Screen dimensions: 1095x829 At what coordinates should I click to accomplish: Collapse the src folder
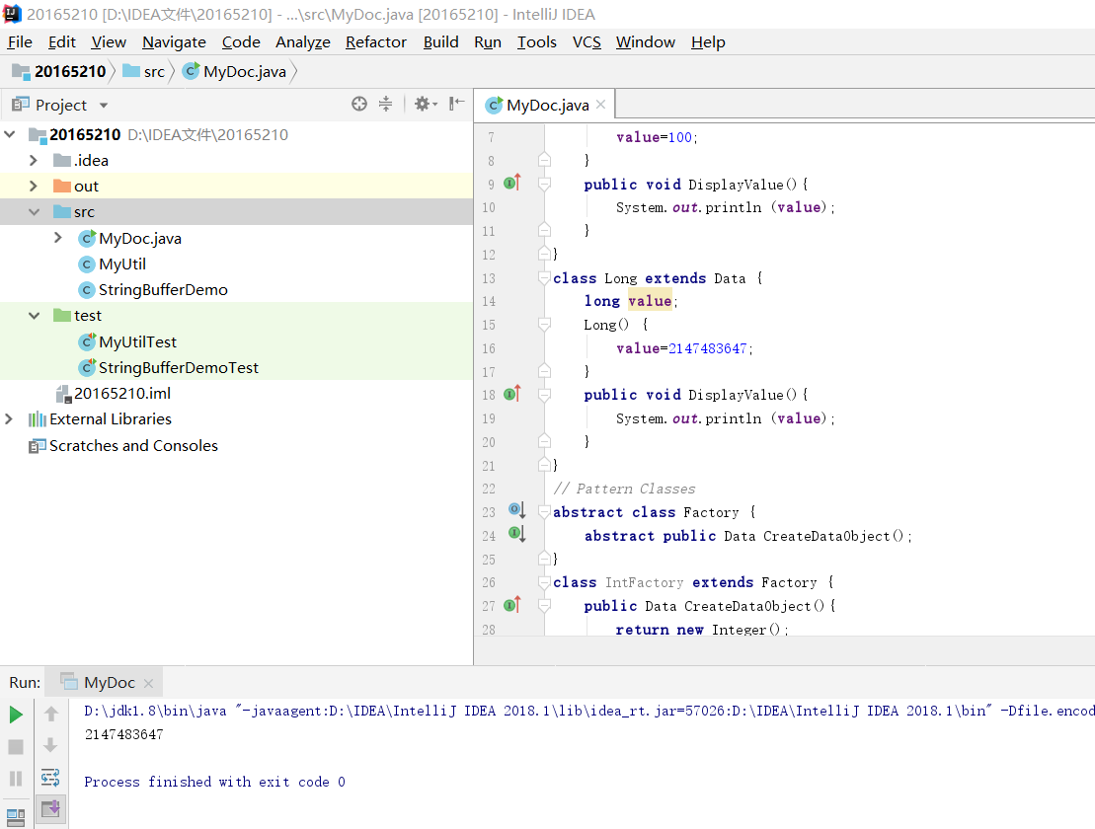(x=34, y=211)
